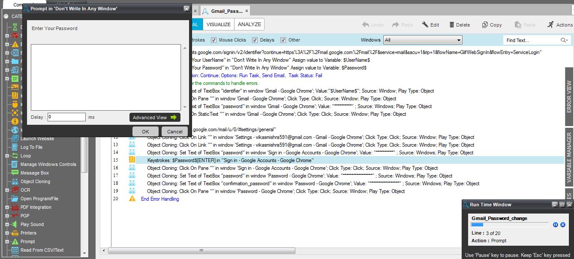Image resolution: width=574 pixels, height=259 pixels.
Task: Expand the Loop command tree node
Action: point(7,156)
